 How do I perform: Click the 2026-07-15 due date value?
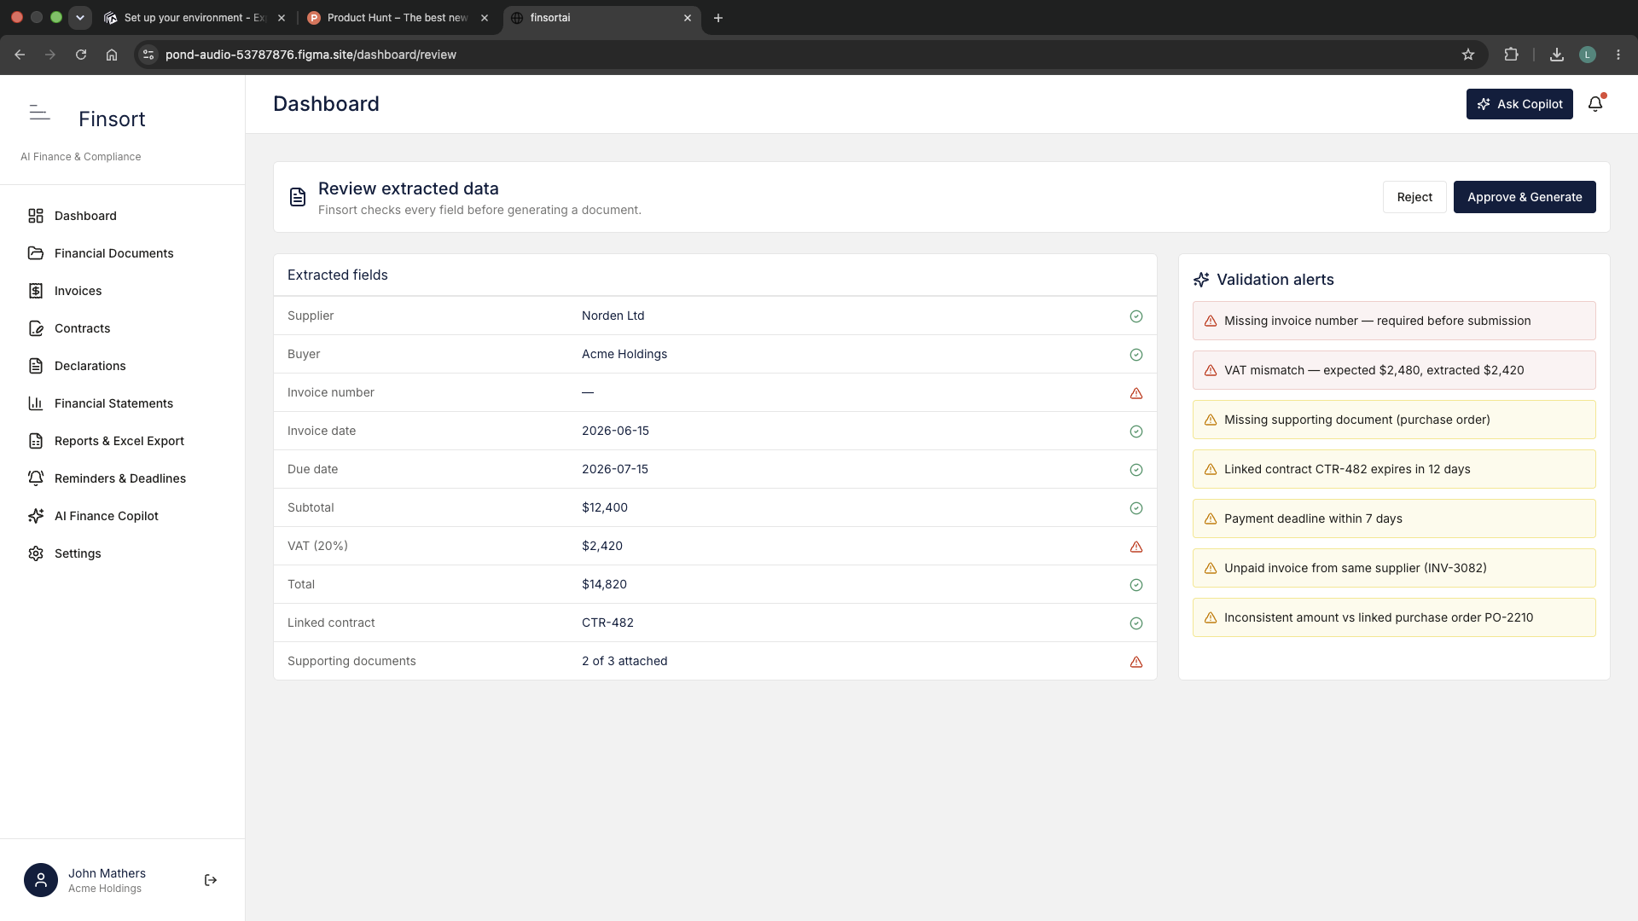[615, 469]
